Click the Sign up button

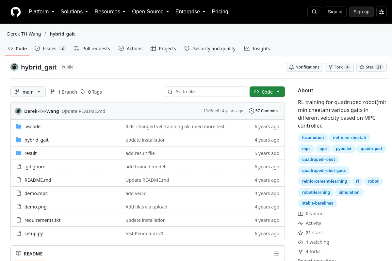click(361, 12)
